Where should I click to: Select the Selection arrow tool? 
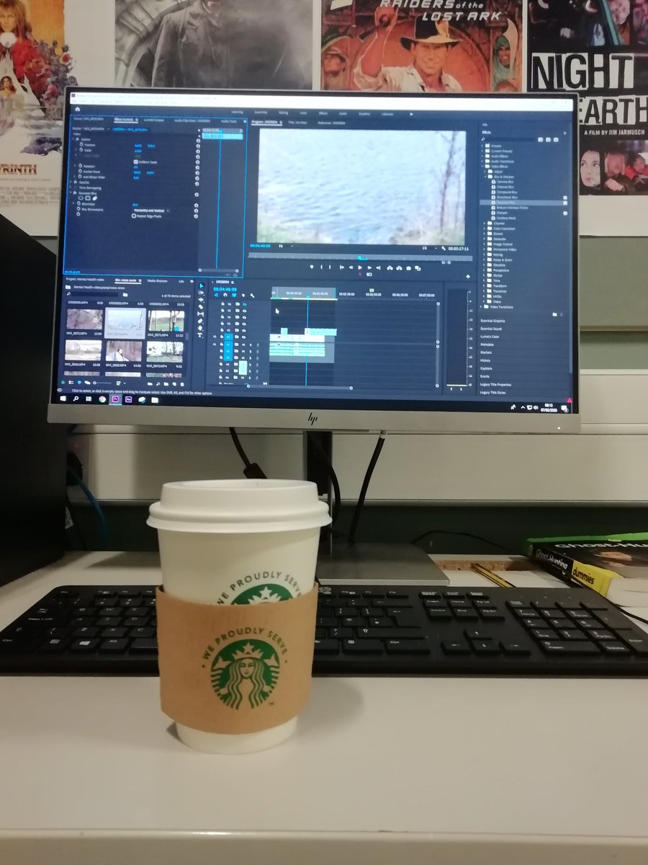pos(202,285)
